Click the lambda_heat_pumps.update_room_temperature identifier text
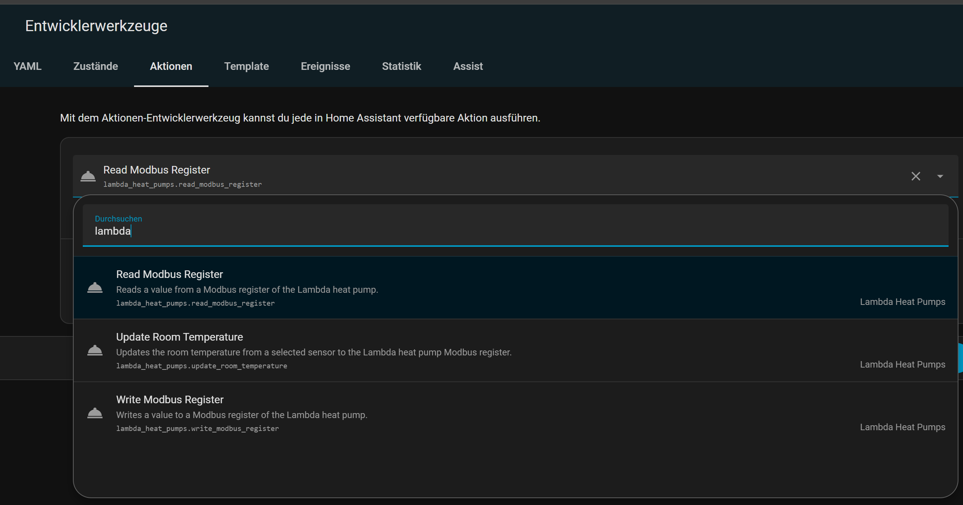Viewport: 963px width, 505px height. [202, 366]
